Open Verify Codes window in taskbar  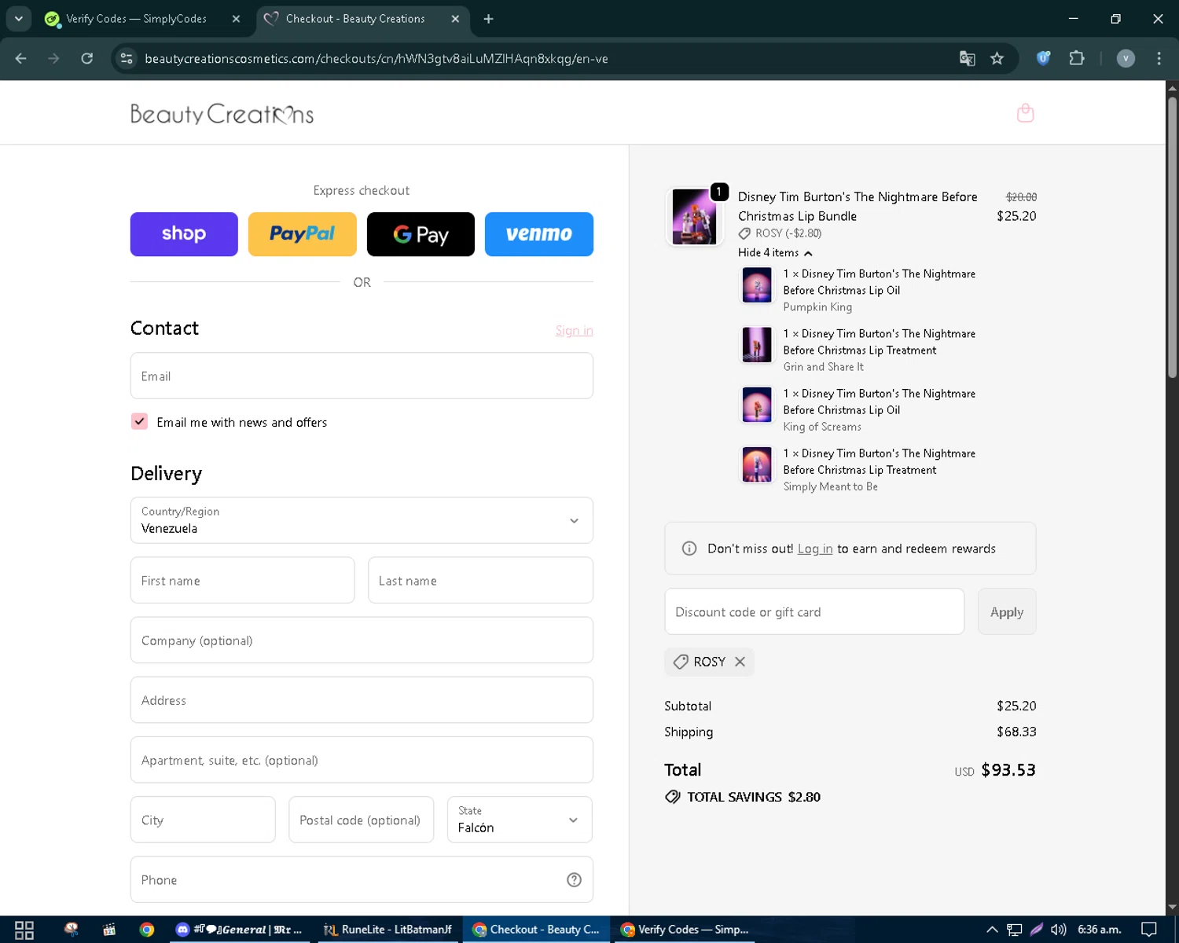685,930
